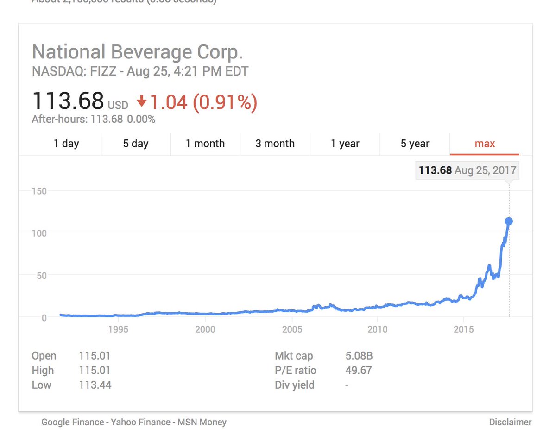556x448 pixels.
Task: Switch to 5 year range
Action: pyautogui.click(x=415, y=144)
